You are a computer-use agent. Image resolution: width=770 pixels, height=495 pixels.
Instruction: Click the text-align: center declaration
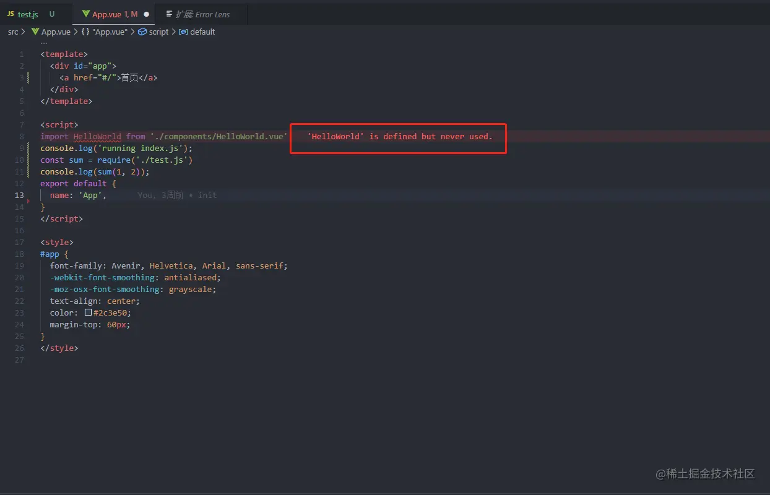[x=95, y=301]
